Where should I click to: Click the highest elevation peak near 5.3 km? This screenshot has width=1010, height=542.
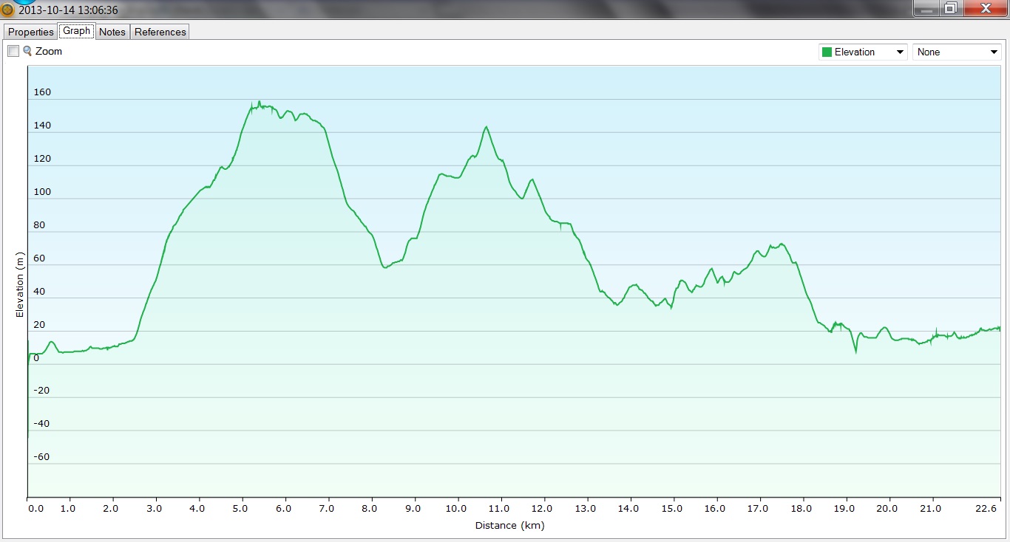[259, 102]
